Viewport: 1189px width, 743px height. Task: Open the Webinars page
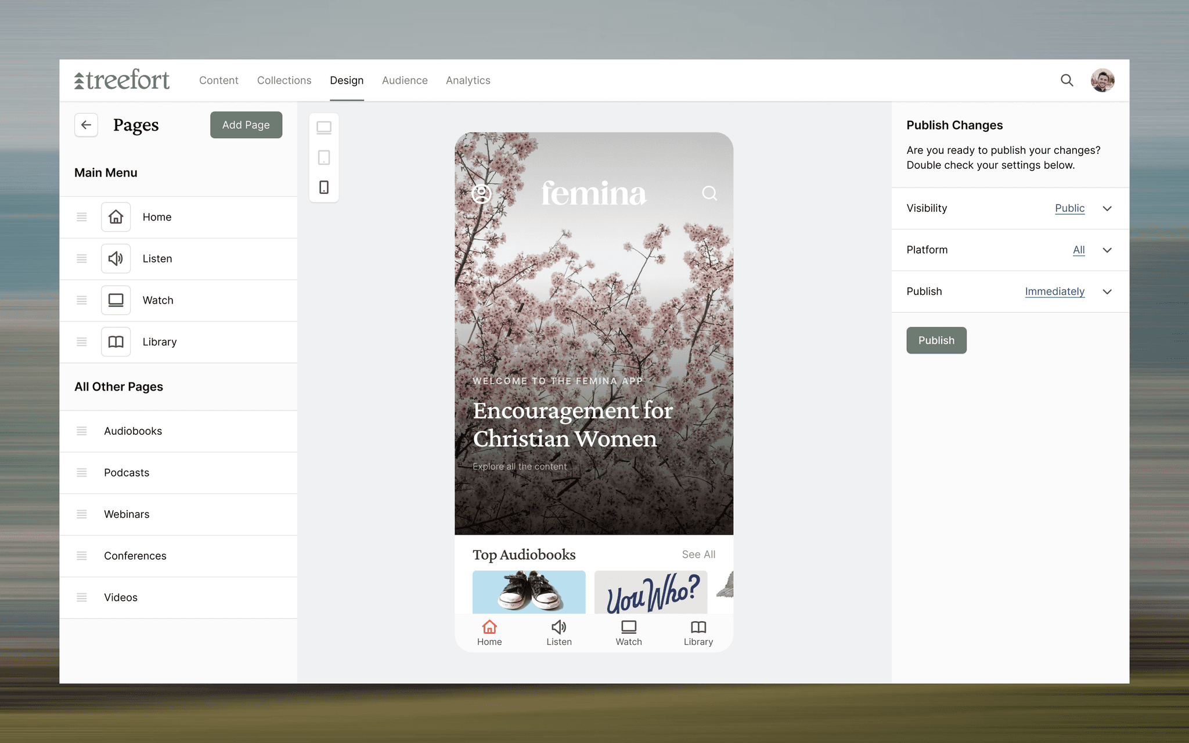pos(178,514)
